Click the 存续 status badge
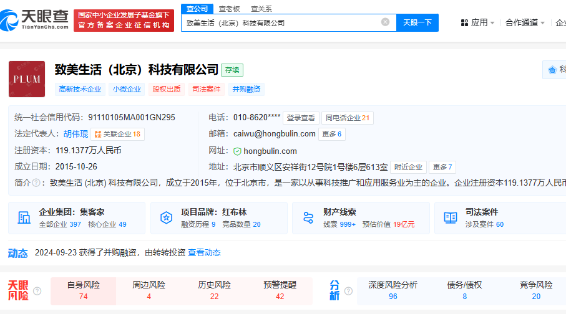 (232, 70)
